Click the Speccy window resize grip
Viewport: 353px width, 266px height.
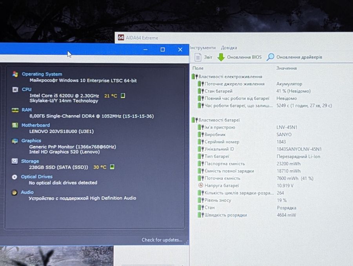(187, 243)
